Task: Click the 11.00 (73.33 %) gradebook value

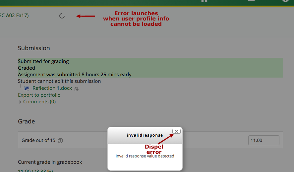Action: click(35, 170)
